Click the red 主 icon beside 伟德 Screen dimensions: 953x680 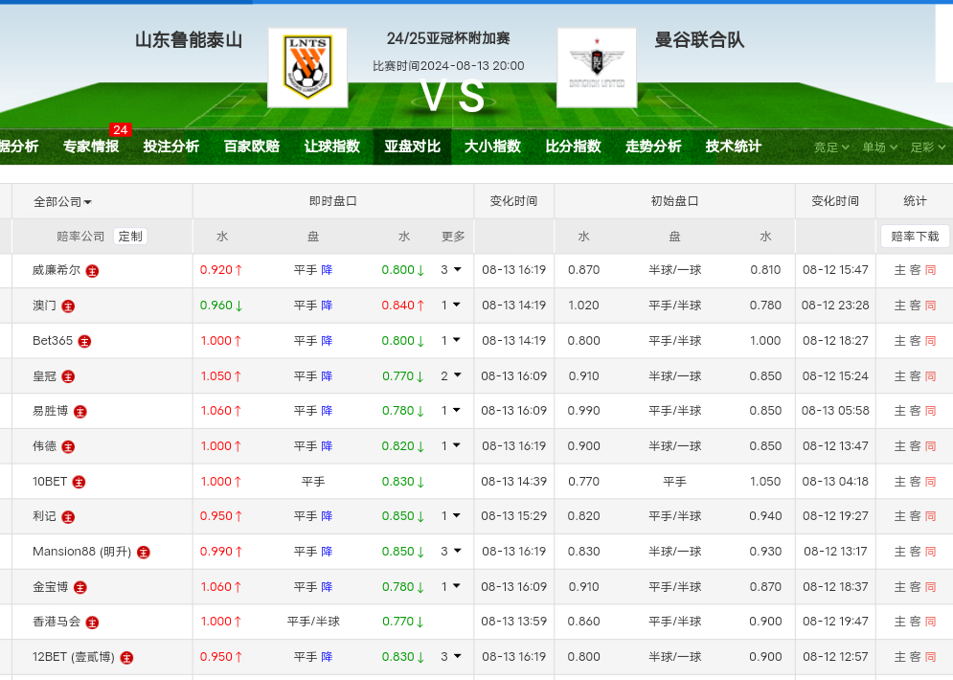coord(68,446)
